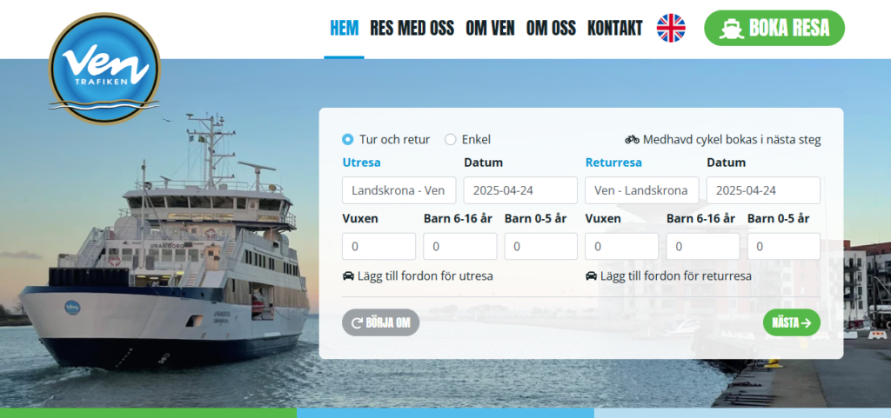Open the Ven - Landskrona route dropdown
Viewport: 891px width, 418px height.
tap(641, 190)
